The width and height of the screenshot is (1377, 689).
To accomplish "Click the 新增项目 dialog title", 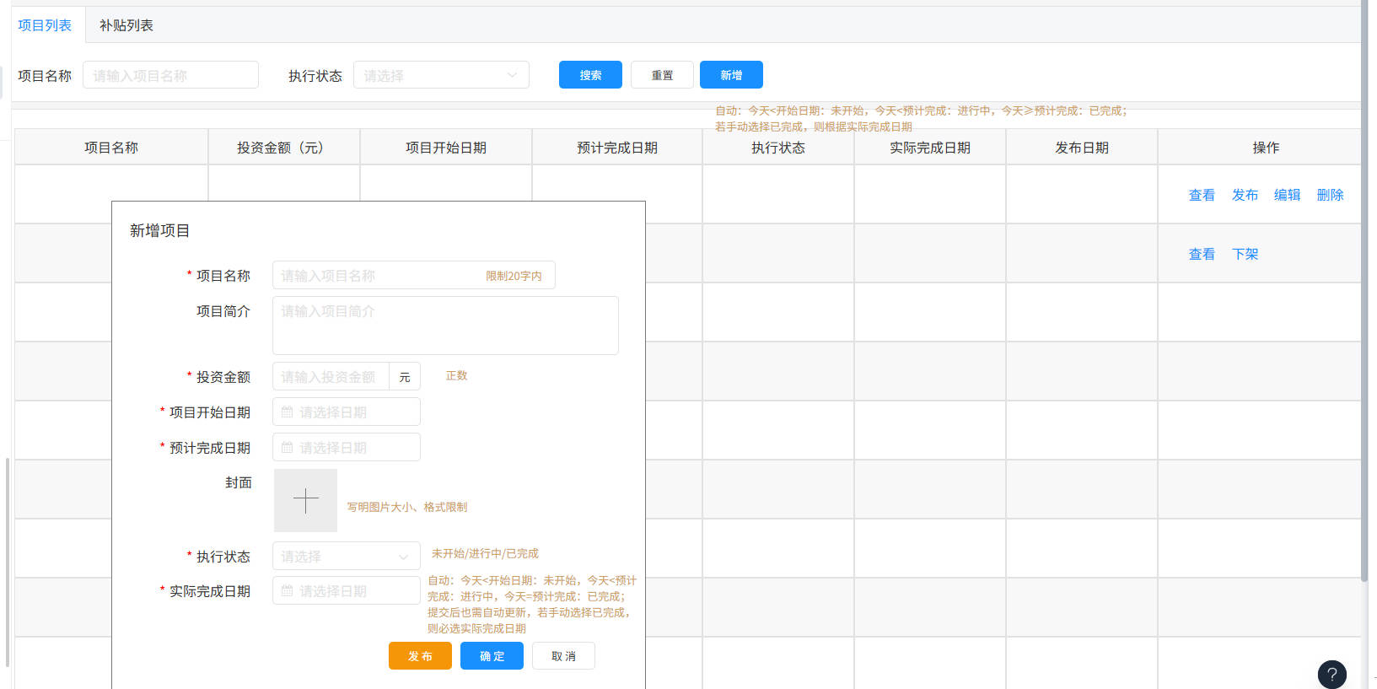I will 159,230.
